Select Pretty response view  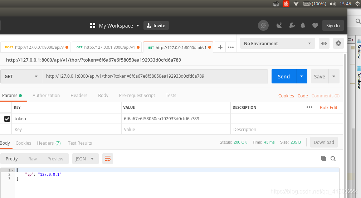(11, 159)
